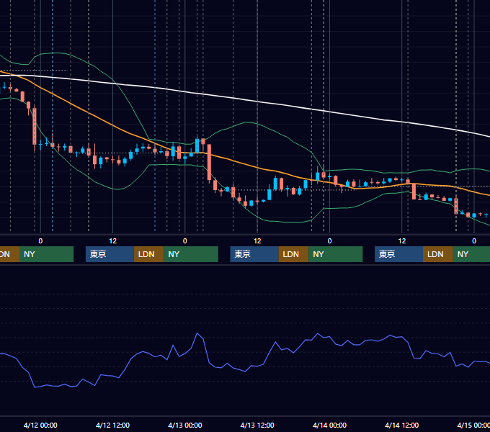Click hour label 0 starting the 4/14 day
Image resolution: width=490 pixels, height=432 pixels.
click(x=330, y=241)
